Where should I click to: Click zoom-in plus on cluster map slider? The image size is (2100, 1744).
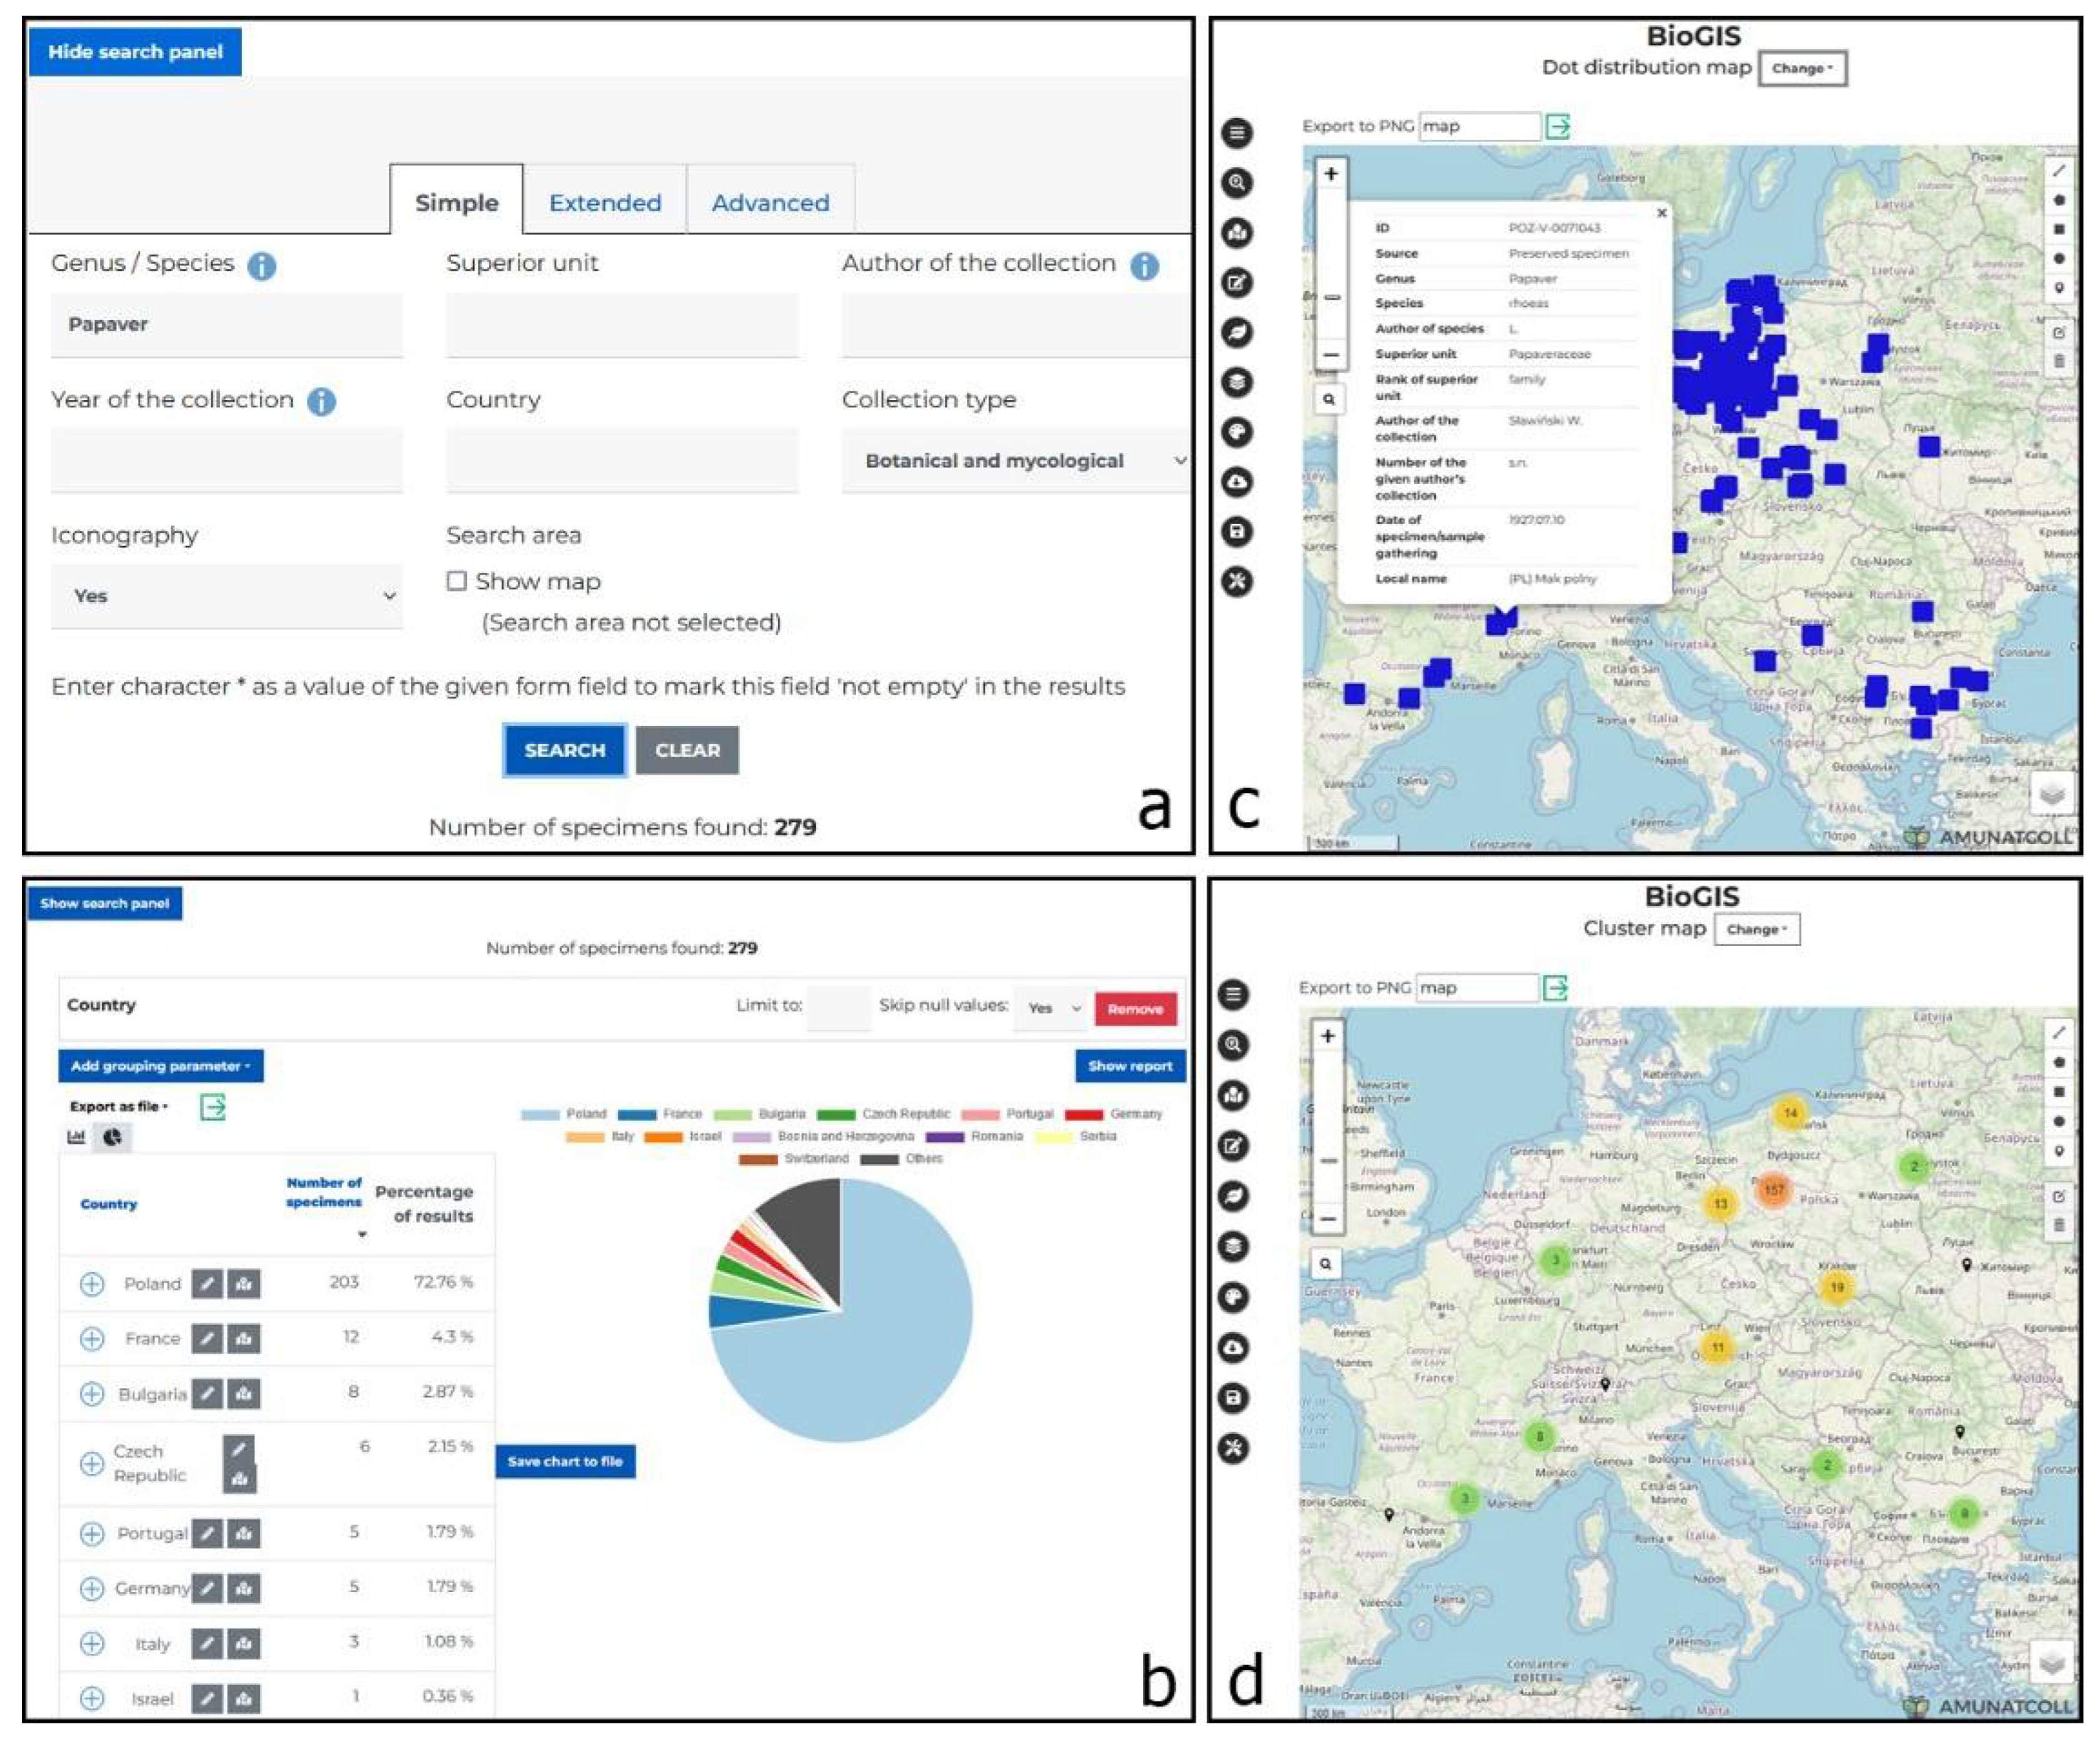click(x=1327, y=1036)
